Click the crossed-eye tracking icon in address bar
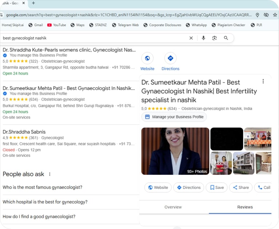279x229 pixels. 266,15
